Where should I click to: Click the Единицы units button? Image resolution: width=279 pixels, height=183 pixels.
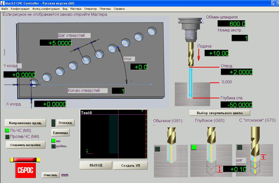[60, 133]
